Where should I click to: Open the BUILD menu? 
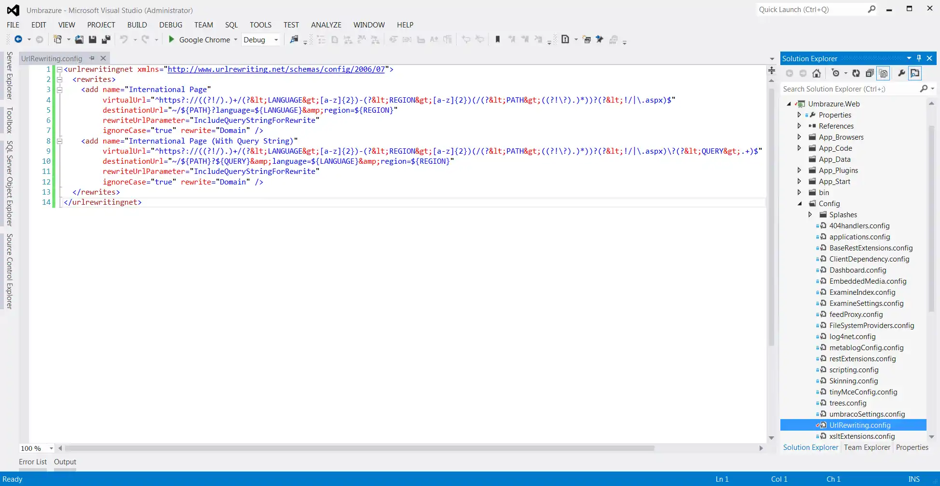137,25
